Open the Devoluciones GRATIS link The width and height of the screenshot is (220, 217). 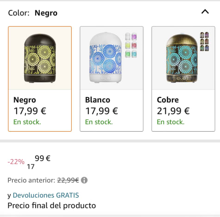46,195
